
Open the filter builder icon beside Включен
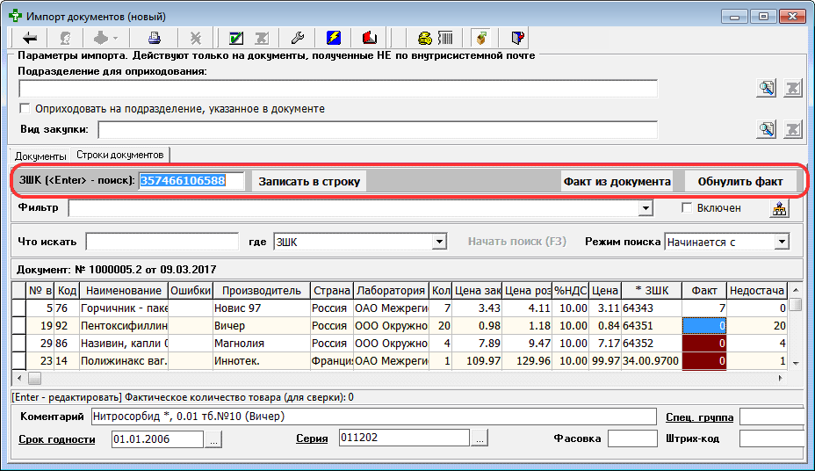point(779,208)
